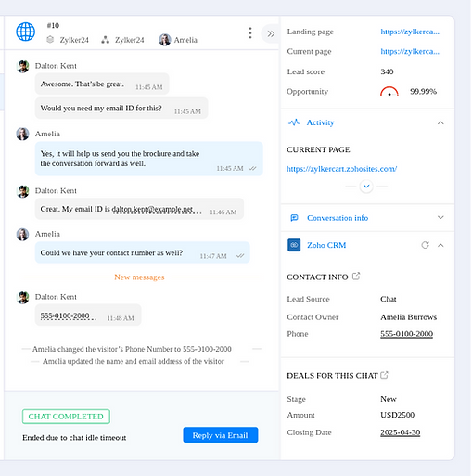
Task: Click the Activity pulse icon
Action: (294, 122)
